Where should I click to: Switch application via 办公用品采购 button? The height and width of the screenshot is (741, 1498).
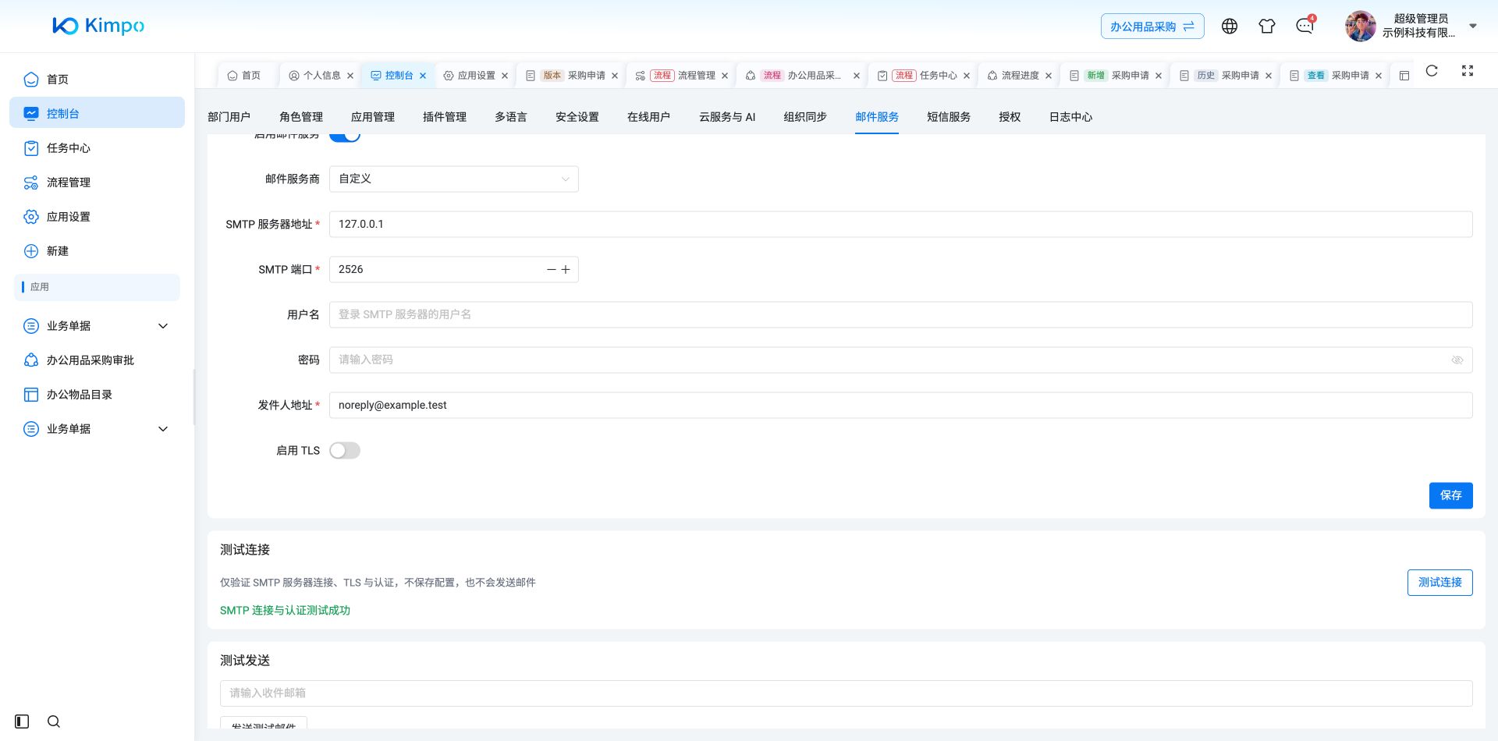click(x=1152, y=27)
